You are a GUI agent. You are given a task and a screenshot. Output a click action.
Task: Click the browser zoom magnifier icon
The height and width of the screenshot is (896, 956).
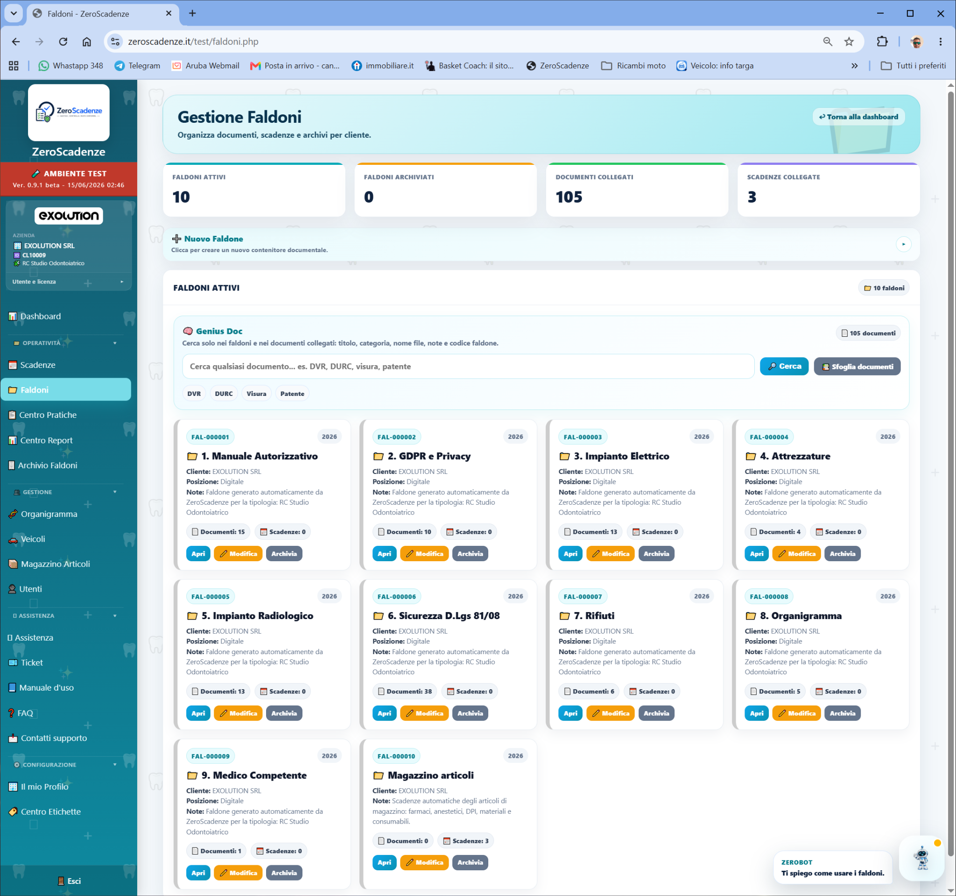[x=827, y=42]
